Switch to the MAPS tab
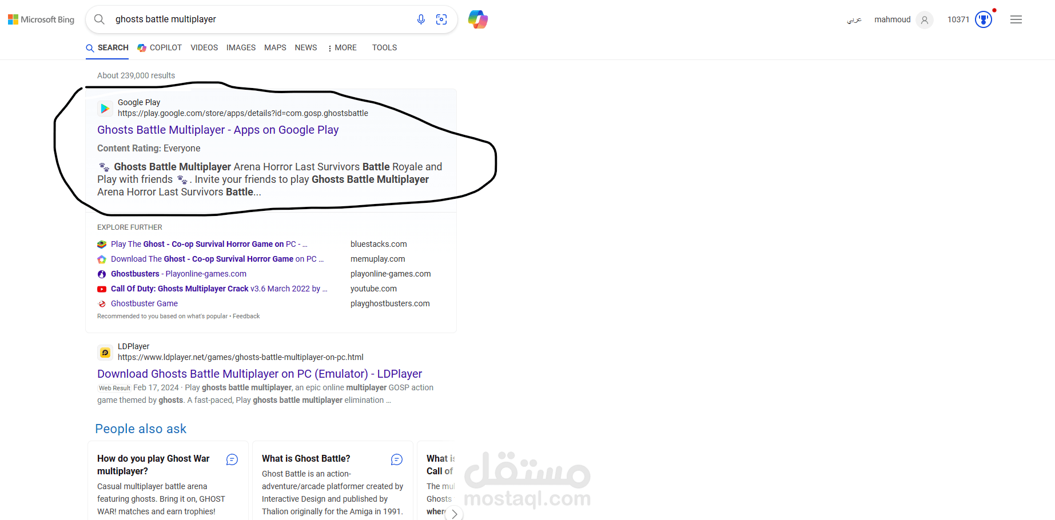Screen dimensions: 1055x520 tap(275, 47)
